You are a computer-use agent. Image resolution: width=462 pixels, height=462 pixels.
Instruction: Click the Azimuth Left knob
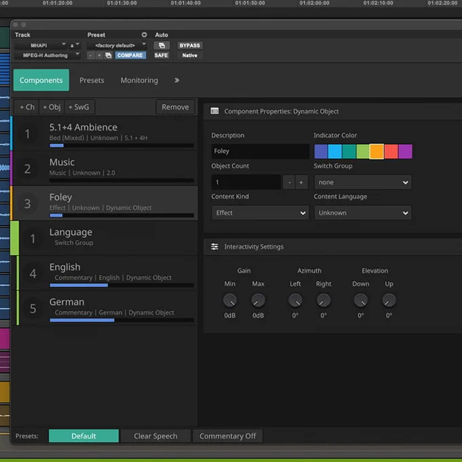295,300
